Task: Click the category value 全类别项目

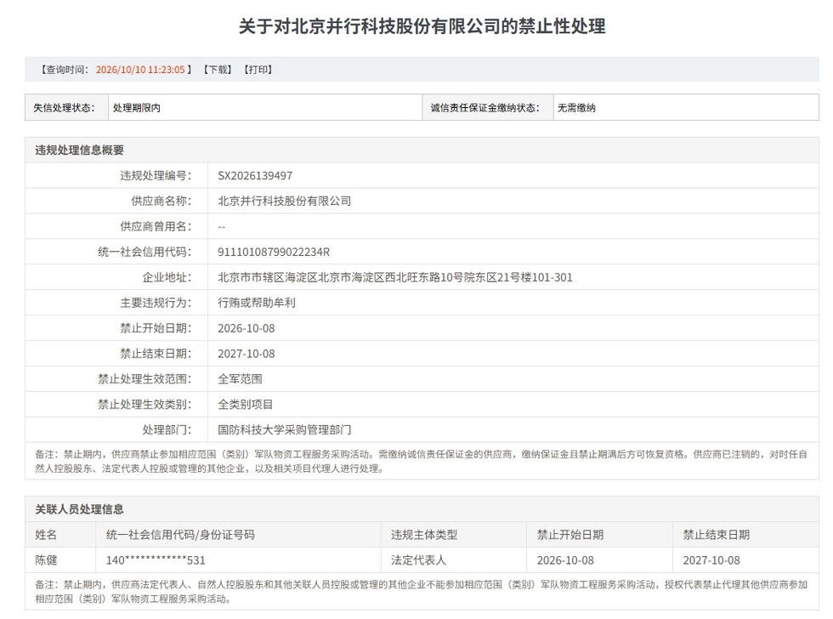Action: click(246, 405)
